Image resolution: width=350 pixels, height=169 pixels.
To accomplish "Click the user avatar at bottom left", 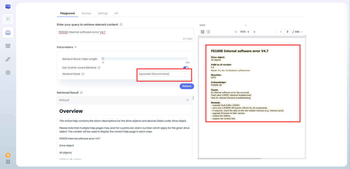I will (8, 155).
